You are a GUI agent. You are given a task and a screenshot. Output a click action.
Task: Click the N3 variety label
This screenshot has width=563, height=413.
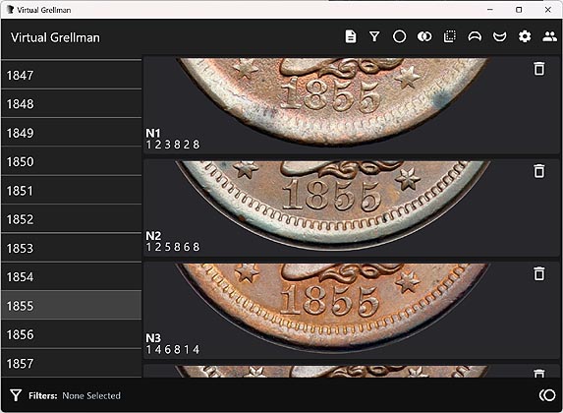click(x=153, y=338)
